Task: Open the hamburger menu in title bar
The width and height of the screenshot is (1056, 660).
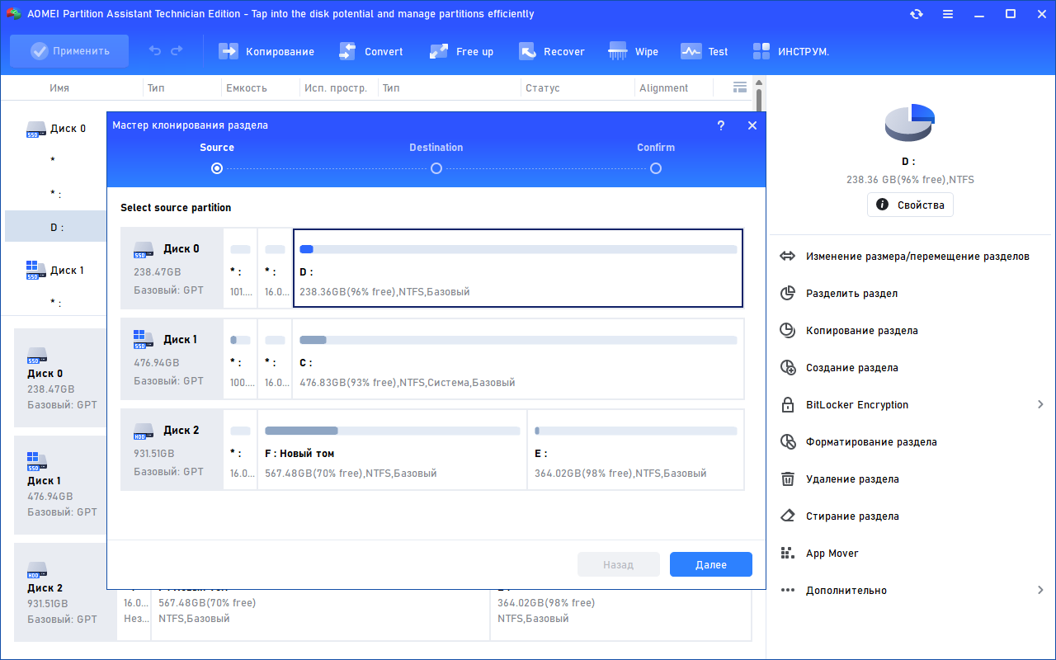Action: (x=948, y=14)
